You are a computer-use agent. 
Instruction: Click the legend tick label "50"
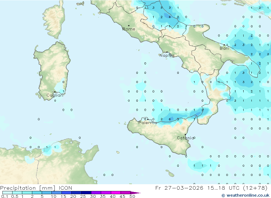pos(132,196)
